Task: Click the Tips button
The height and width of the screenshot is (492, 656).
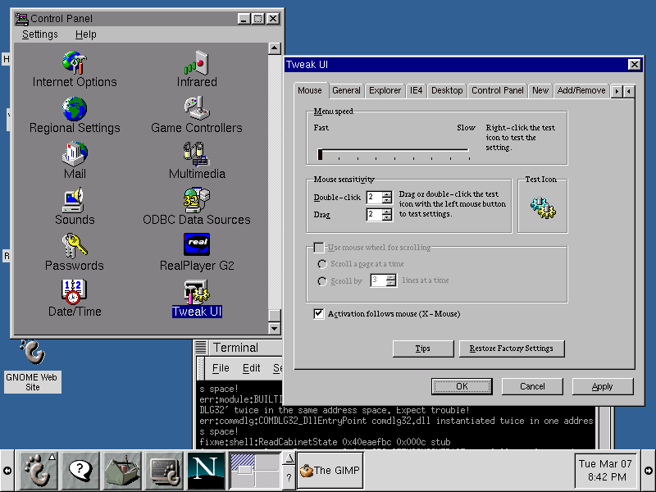Action: pyautogui.click(x=423, y=348)
